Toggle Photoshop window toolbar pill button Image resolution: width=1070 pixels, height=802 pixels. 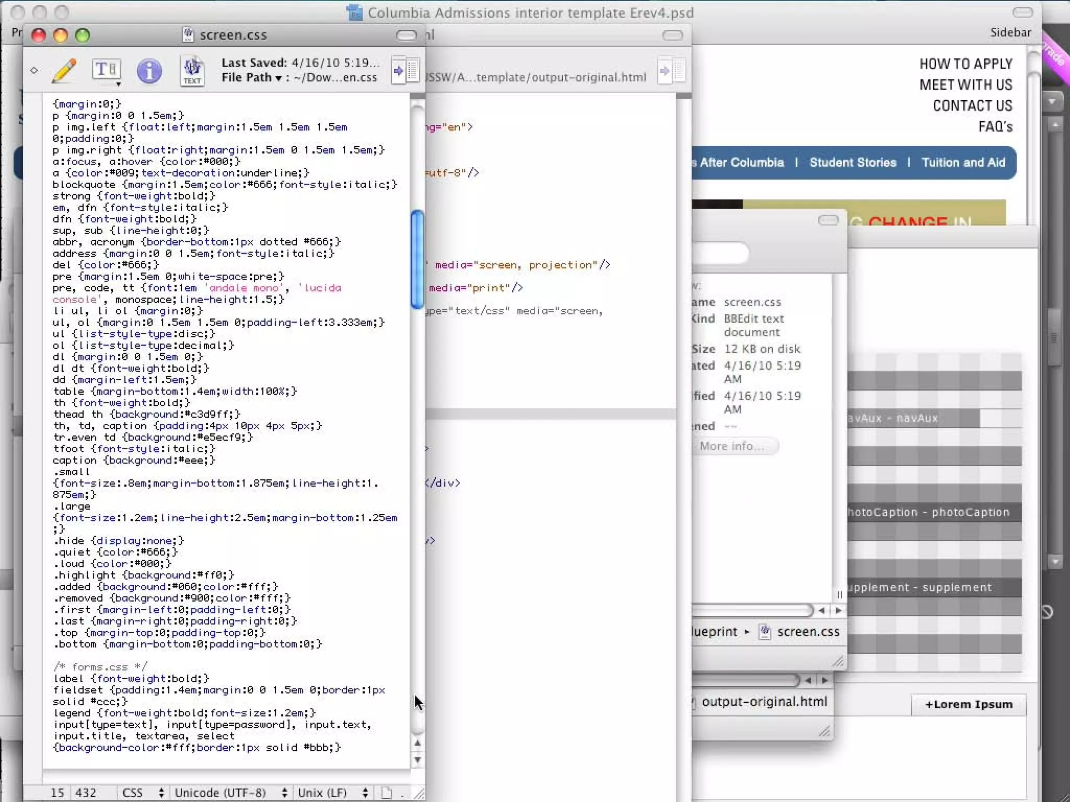[1022, 13]
